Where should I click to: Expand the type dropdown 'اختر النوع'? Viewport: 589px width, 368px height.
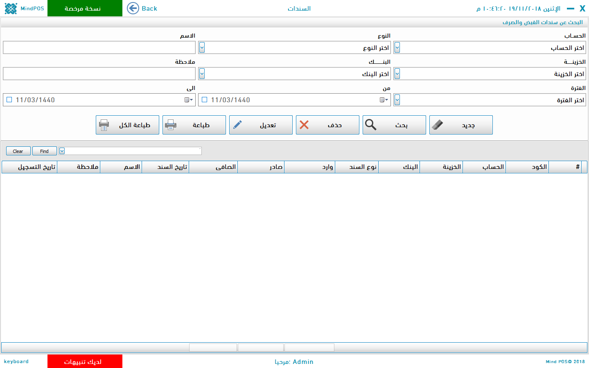[x=202, y=48]
